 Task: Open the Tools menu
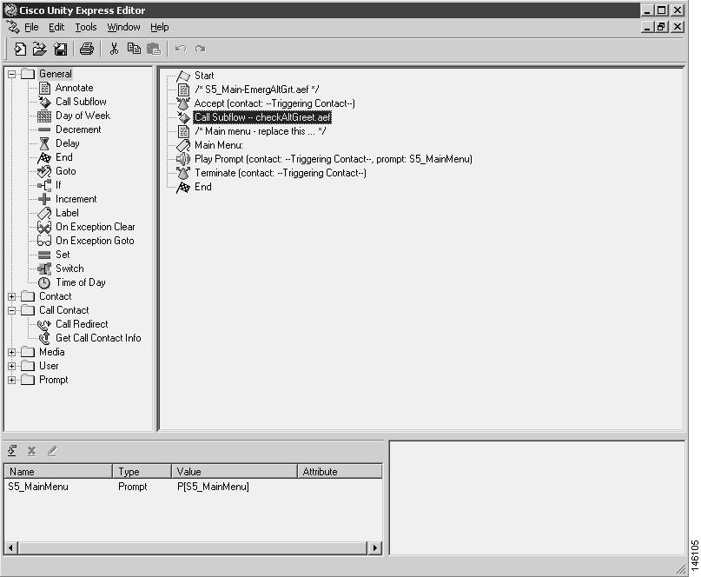pos(86,27)
